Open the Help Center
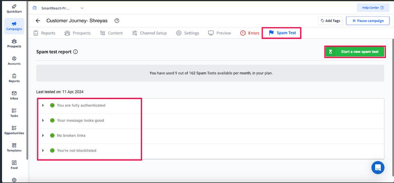 click(373, 8)
